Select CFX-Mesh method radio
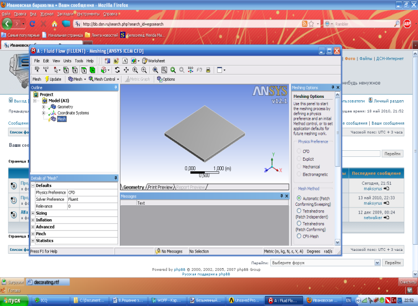Image resolution: width=418 pixels, height=306 pixels. (299, 236)
